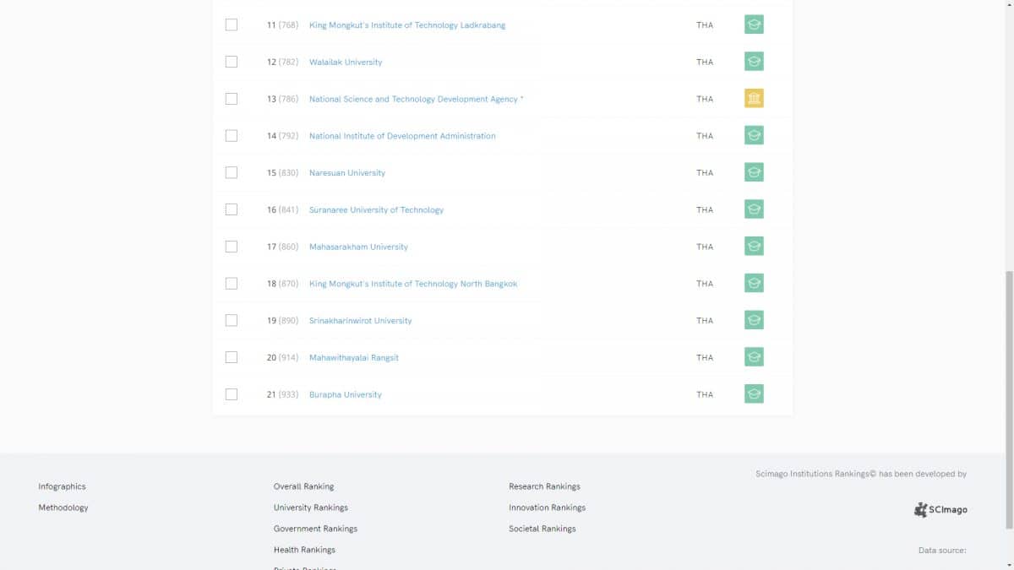The height and width of the screenshot is (570, 1014).
Task: Open the Methodology footer link
Action: point(63,508)
